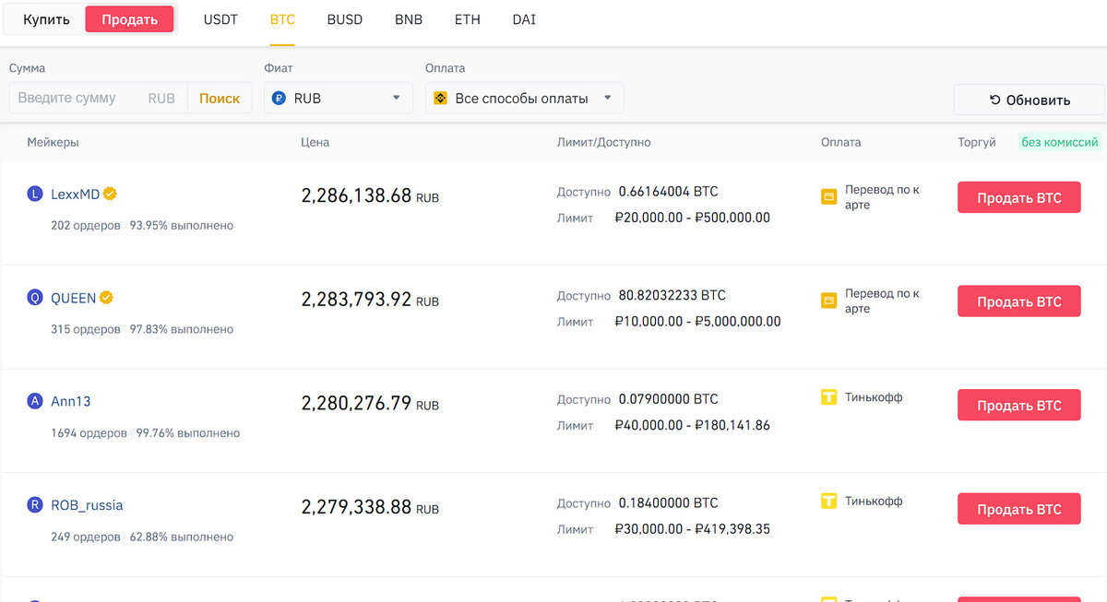Image resolution: width=1107 pixels, height=602 pixels.
Task: Click price 2,283,793.92 RUB
Action: pyautogui.click(x=370, y=300)
